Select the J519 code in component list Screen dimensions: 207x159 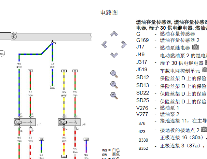[142, 70]
